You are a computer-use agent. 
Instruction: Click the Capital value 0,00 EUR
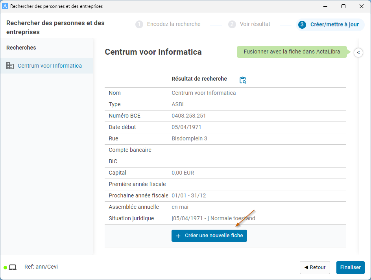183,173
